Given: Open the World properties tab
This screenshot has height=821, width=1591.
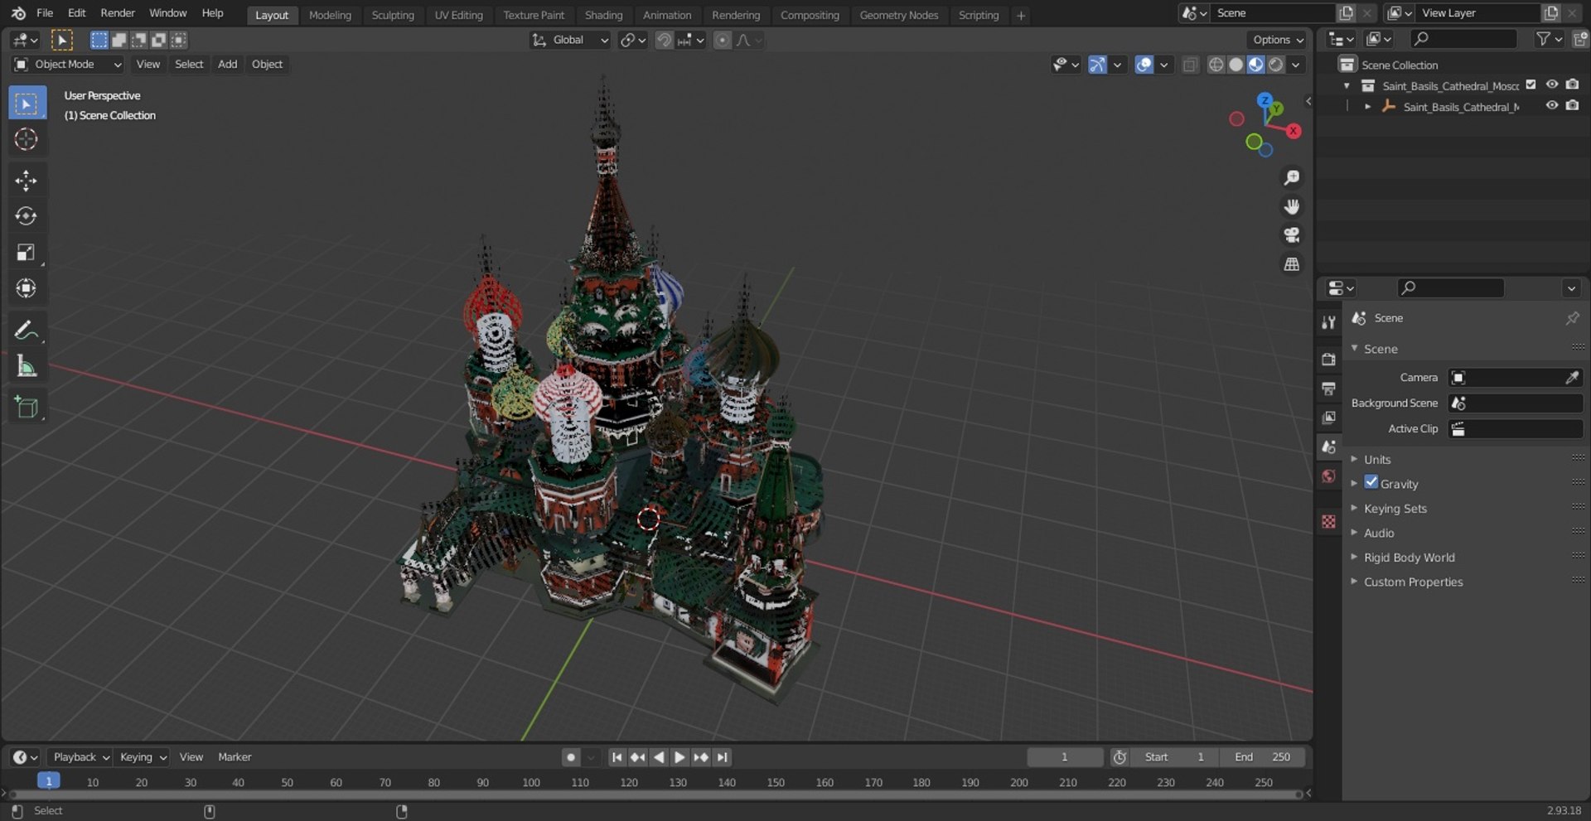Looking at the screenshot, I should pos(1329,476).
